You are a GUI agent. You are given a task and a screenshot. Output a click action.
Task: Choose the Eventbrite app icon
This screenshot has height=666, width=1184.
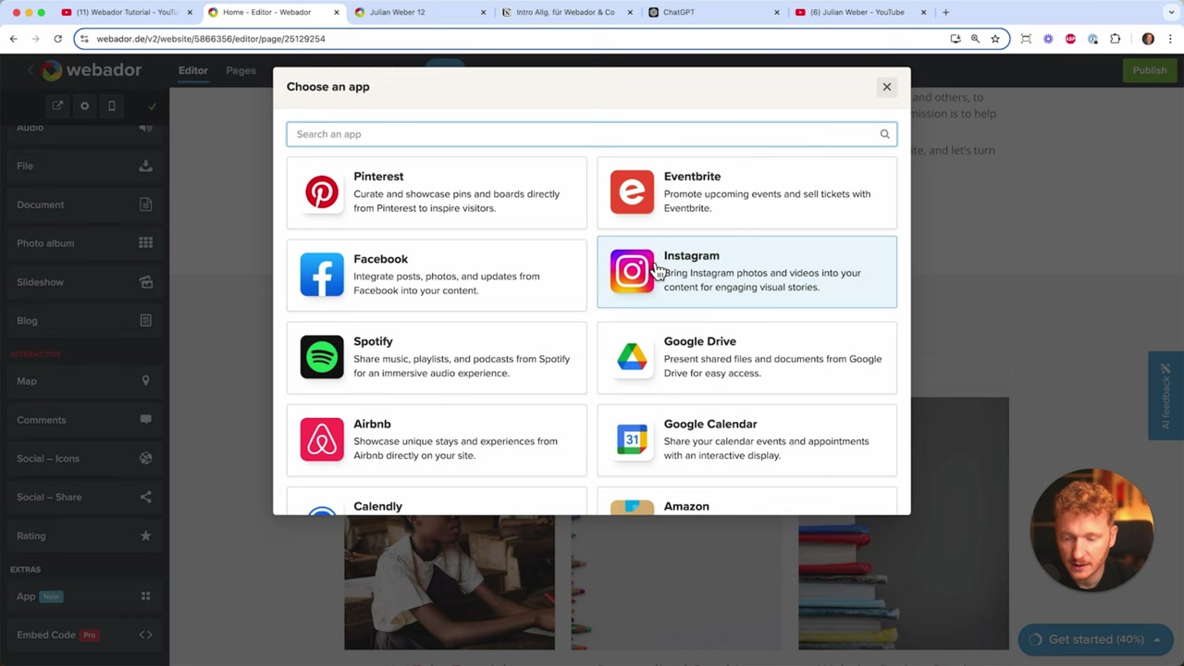632,192
